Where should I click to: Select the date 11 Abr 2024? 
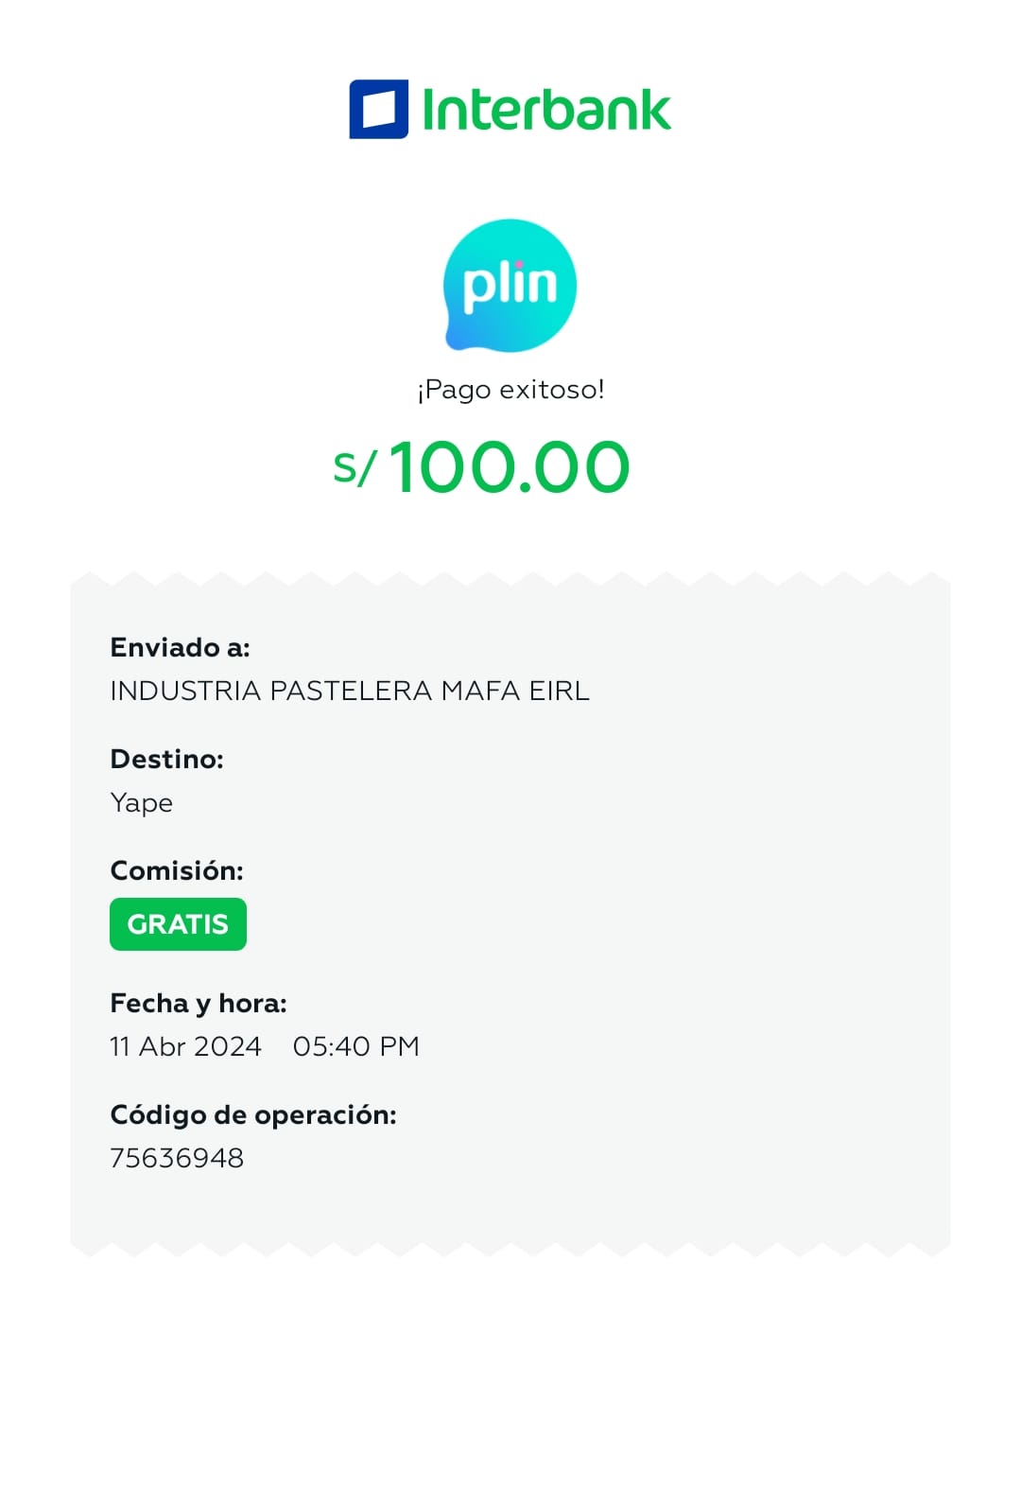coord(185,1047)
